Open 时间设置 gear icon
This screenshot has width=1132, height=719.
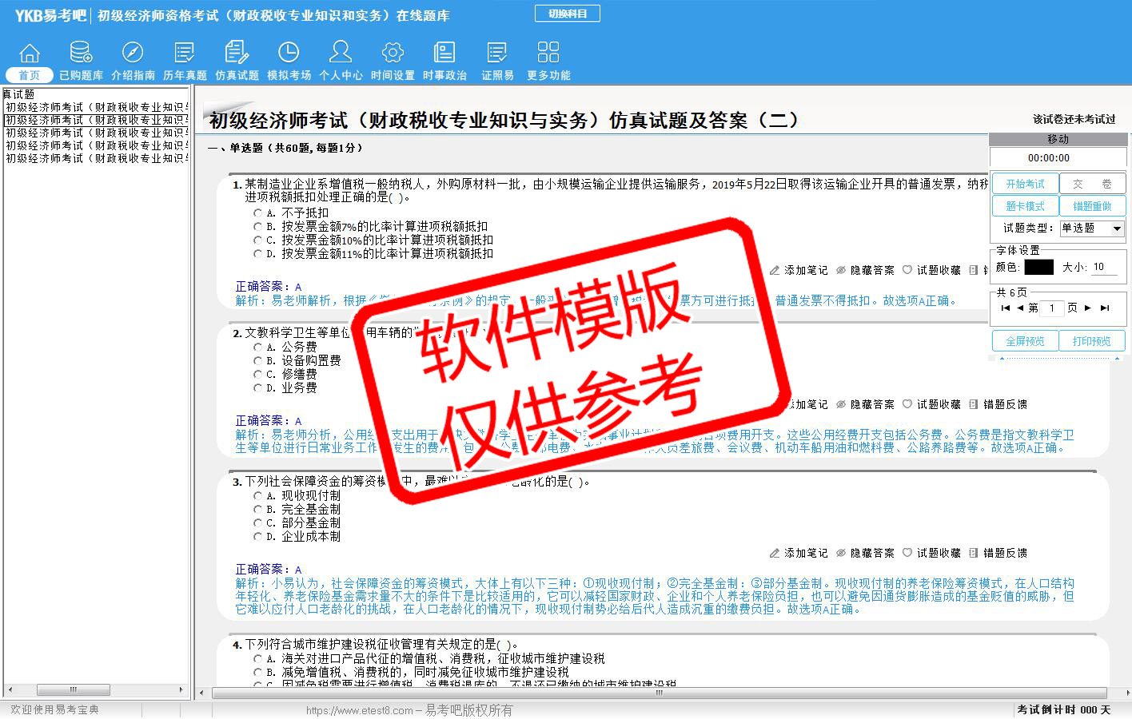click(x=393, y=54)
